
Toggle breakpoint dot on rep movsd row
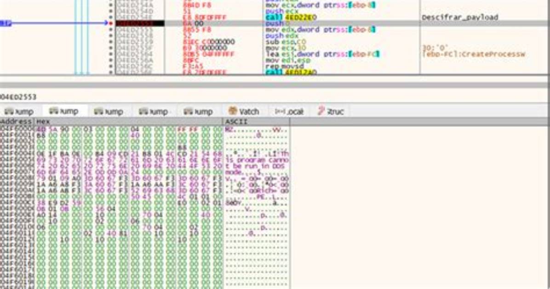[111, 66]
